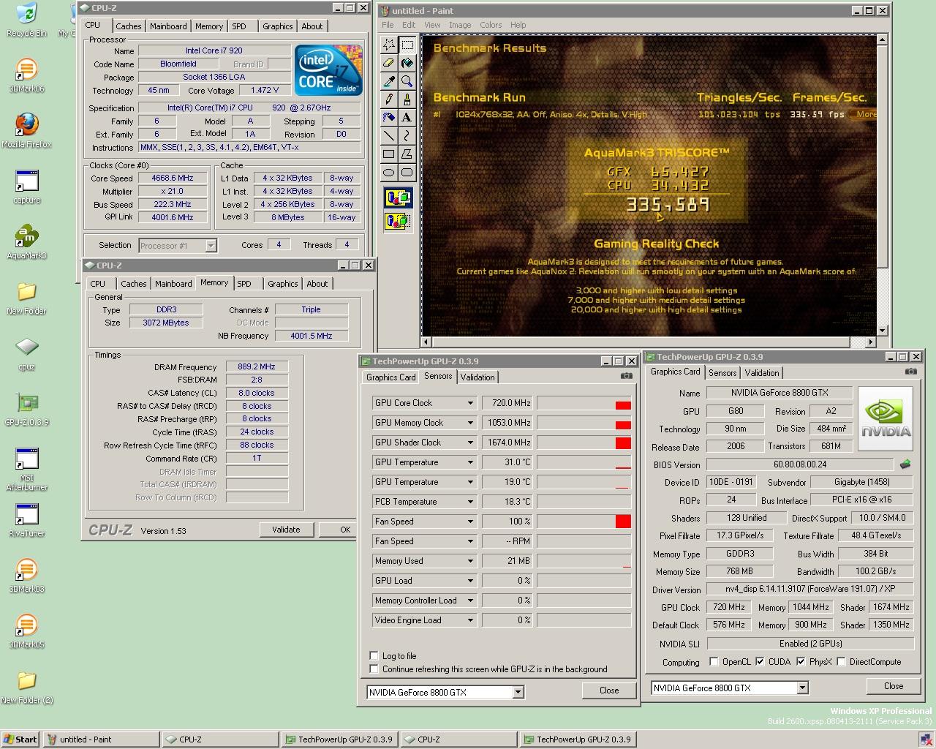Image resolution: width=936 pixels, height=749 pixels.
Task: Toggle the PhysX checkbox in GPU-Z
Action: point(801,662)
